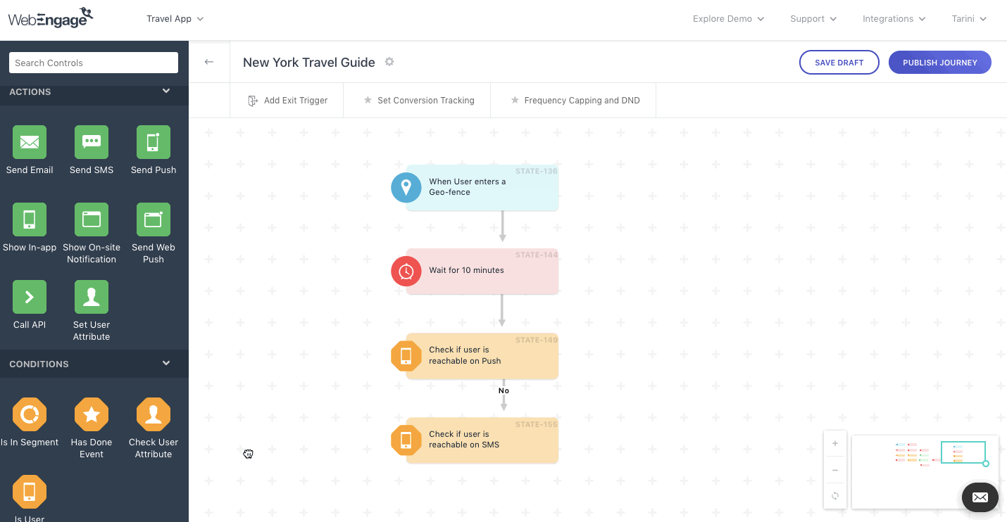Open Set Conversion Tracking tab

pyautogui.click(x=418, y=101)
